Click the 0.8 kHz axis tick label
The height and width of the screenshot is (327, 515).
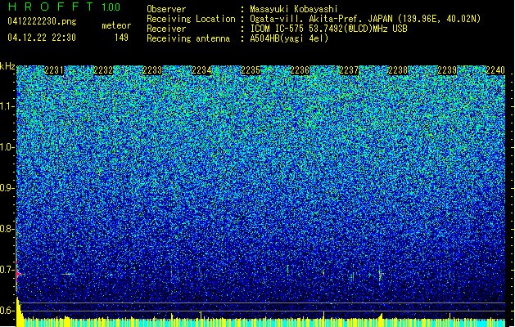[7, 229]
